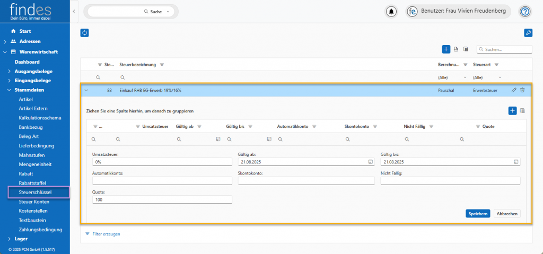Click the Filter erzeugen link

(106, 233)
